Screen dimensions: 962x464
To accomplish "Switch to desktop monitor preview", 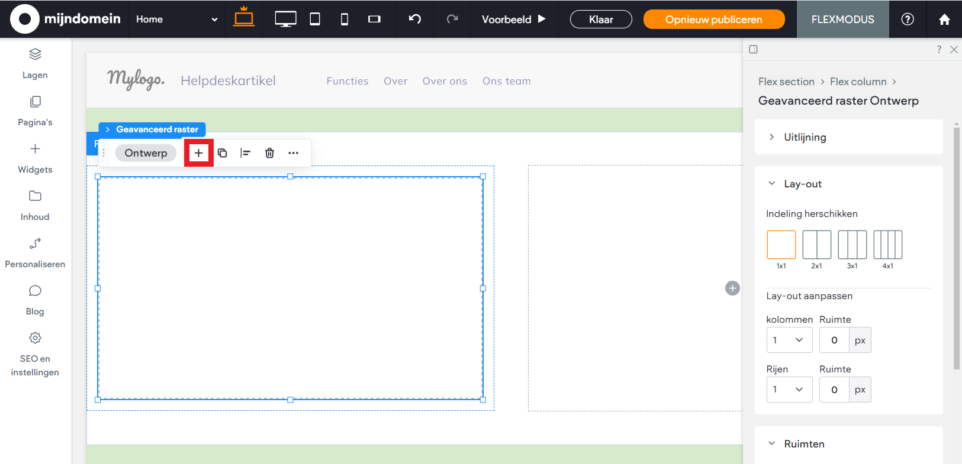I will (x=285, y=19).
